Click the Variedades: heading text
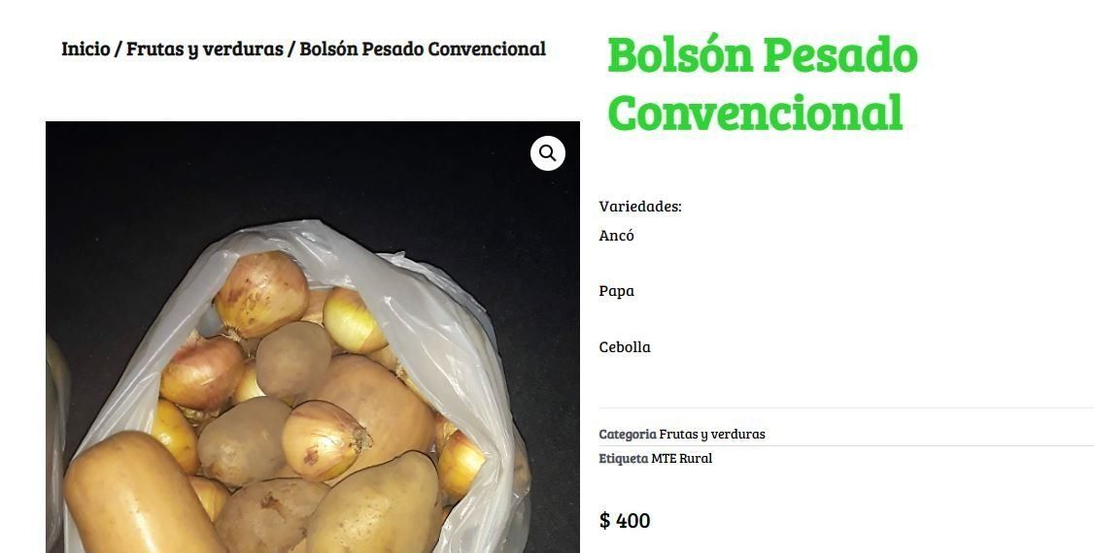The image size is (1094, 553). (640, 206)
